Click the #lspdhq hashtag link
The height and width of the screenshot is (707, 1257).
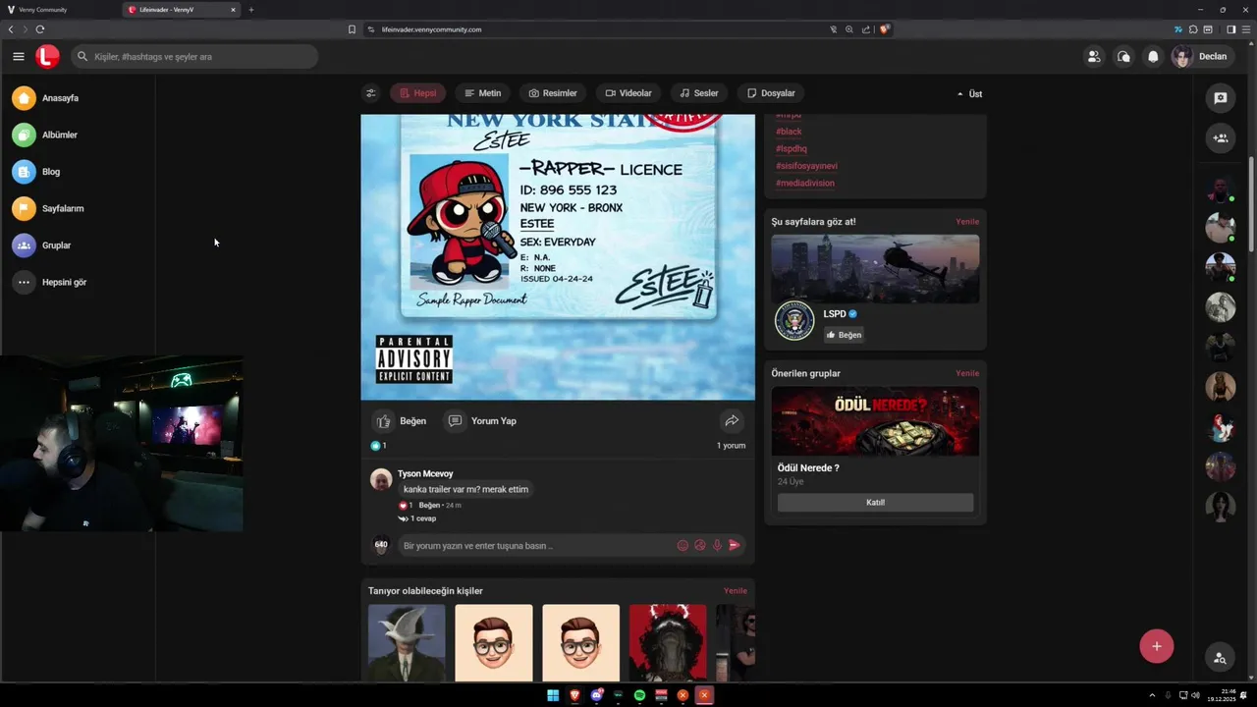792,149
